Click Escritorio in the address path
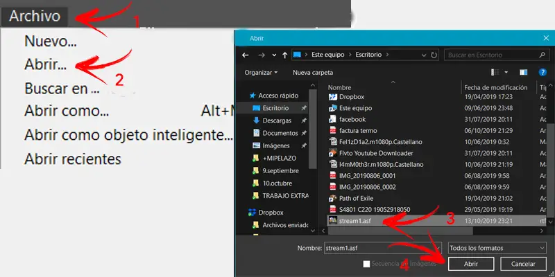The image size is (555, 277). 368,55
